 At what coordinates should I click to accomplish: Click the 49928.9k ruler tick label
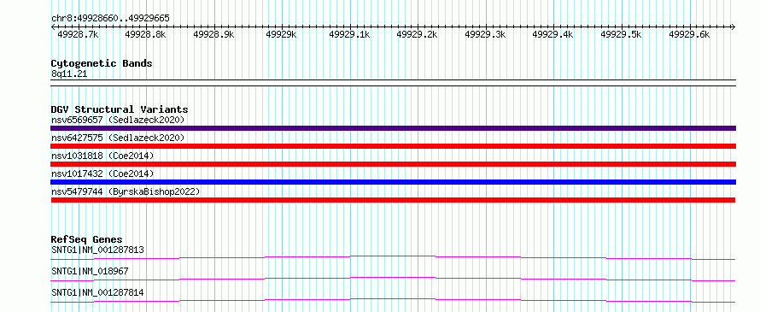coord(213,34)
